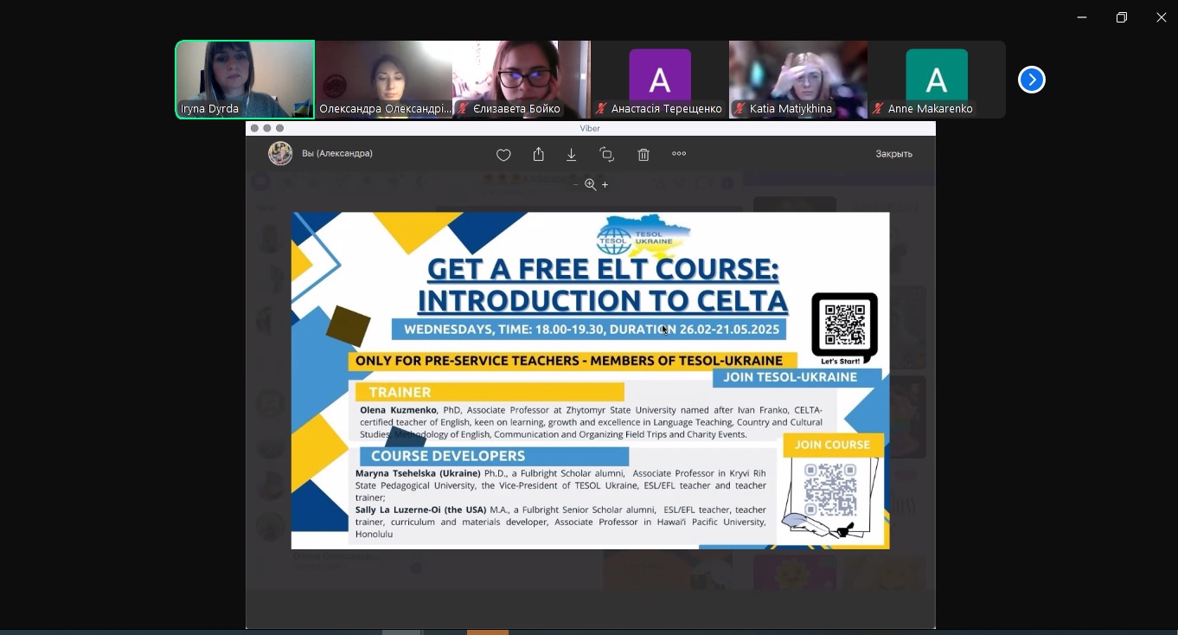Click the muted mic icon on Anne Makarenko
This screenshot has height=635, width=1178.
[878, 109]
